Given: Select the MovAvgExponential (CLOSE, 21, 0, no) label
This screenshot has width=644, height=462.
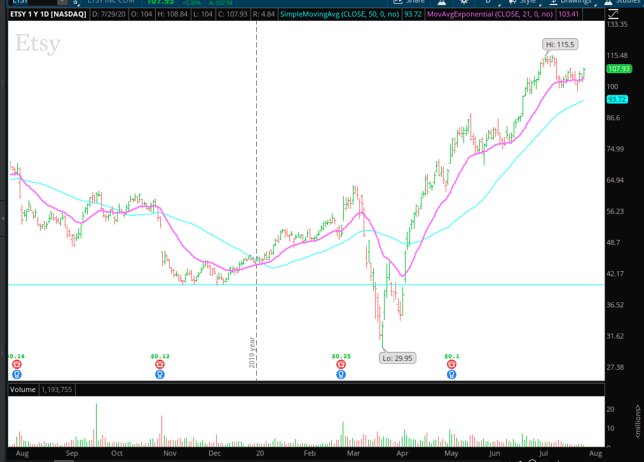Looking at the screenshot, I should 490,15.
